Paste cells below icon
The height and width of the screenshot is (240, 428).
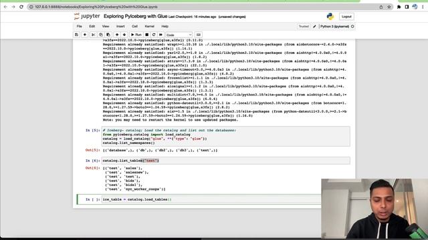(108, 35)
